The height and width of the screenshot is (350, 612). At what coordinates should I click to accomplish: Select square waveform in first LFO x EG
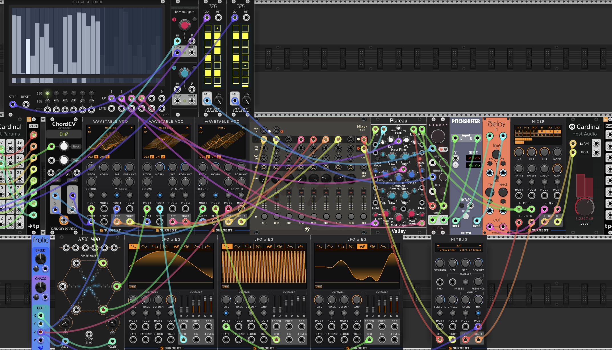pos(155,246)
